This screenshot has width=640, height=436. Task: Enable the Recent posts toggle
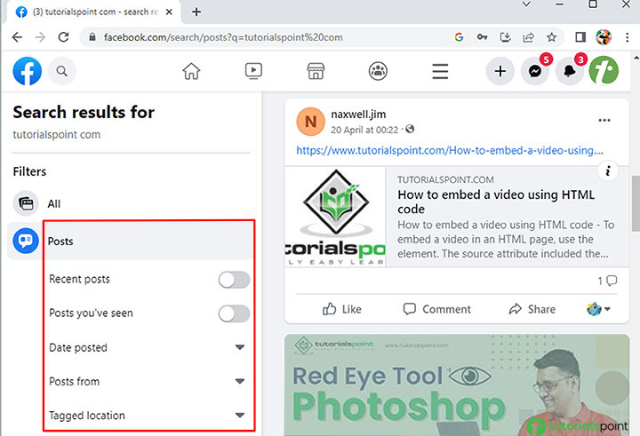coord(234,280)
